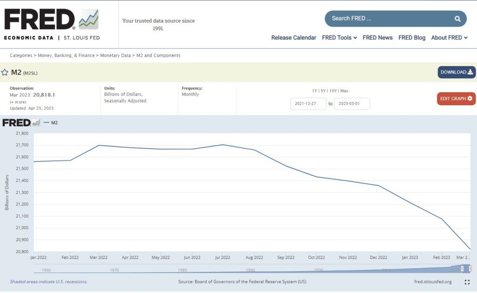The image size is (477, 293).
Task: Click the search magnifier icon
Action: pos(457,19)
